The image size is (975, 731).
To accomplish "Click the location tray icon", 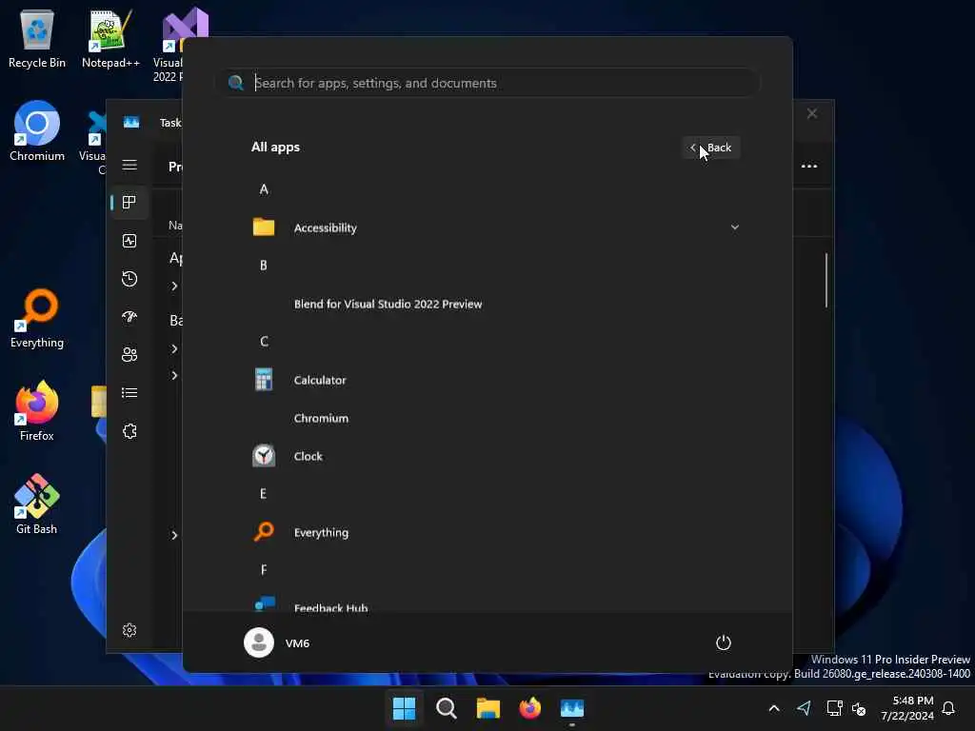I will (x=804, y=708).
